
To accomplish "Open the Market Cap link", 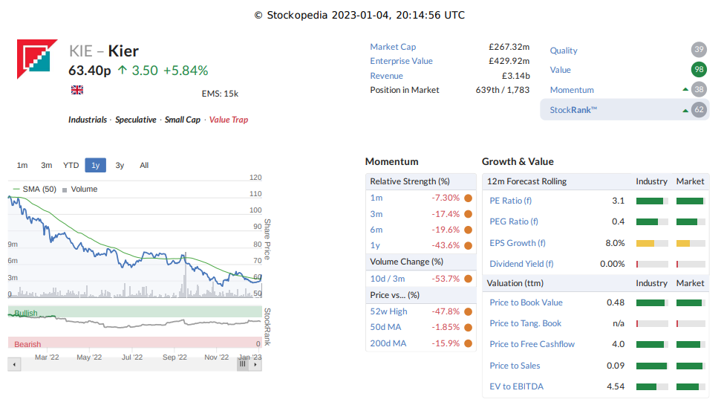I will click(x=393, y=47).
